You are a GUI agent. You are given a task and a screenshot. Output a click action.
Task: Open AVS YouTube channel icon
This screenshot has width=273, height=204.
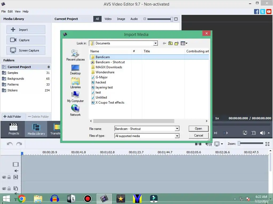pyautogui.click(x=269, y=12)
